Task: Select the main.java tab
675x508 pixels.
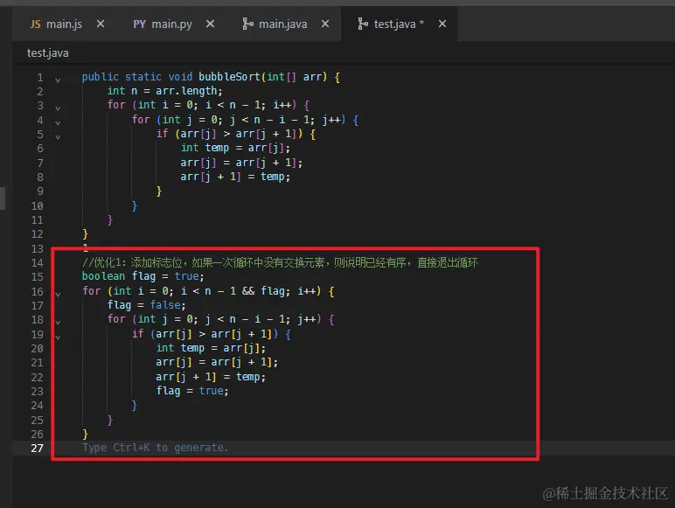Action: (x=282, y=24)
